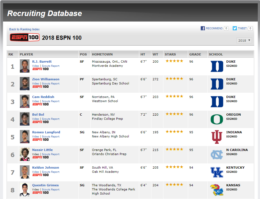Click the Kansas Jayhawks logo for Quentin Grimes
This screenshot has width=260, height=199.
click(217, 190)
